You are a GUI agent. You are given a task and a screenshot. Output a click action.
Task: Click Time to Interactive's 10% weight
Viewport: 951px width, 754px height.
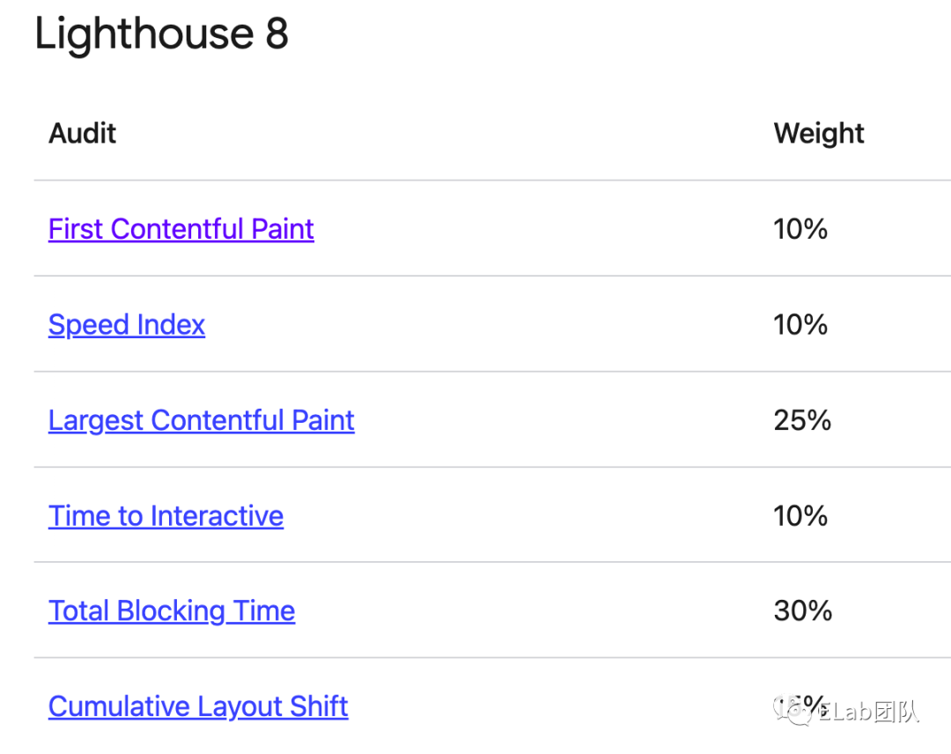800,516
